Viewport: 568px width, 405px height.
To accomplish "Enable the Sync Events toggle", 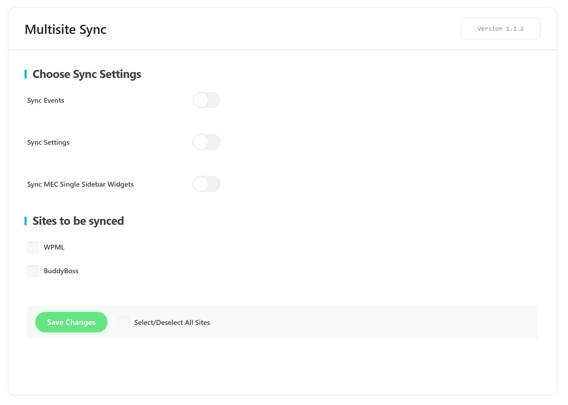I will [x=206, y=100].
